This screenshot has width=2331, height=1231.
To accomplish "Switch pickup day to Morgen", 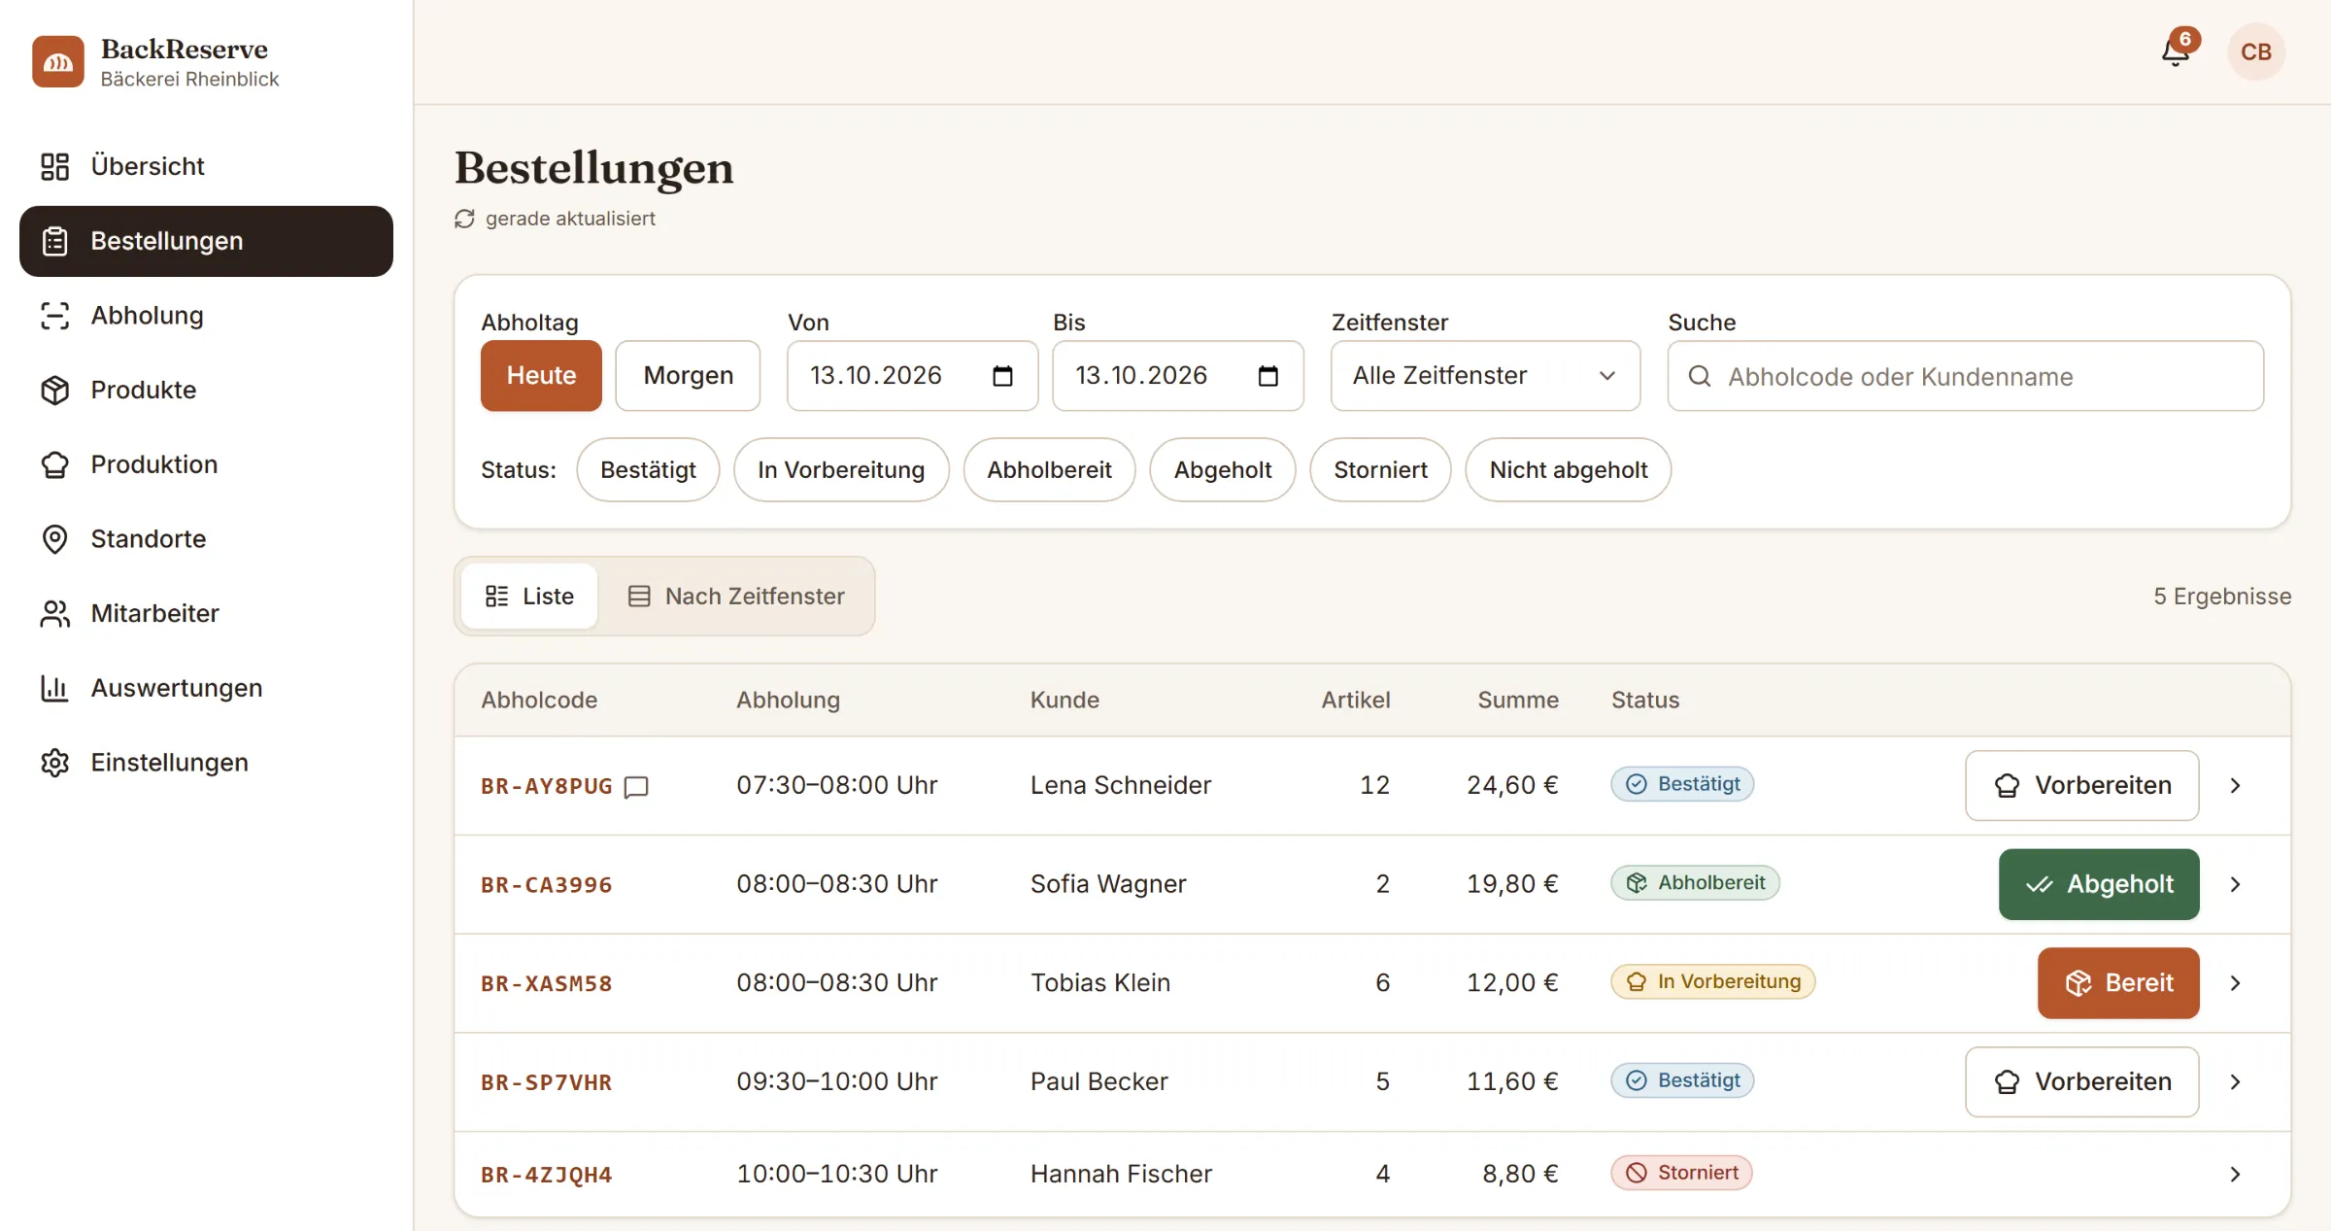I will pyautogui.click(x=688, y=376).
